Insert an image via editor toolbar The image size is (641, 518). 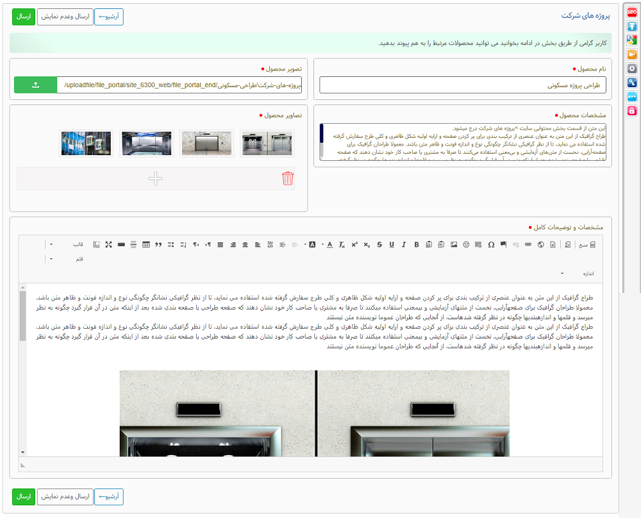[454, 244]
